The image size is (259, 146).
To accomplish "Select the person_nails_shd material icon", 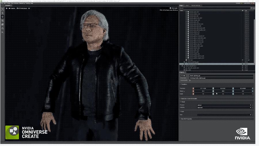I will (188, 50).
